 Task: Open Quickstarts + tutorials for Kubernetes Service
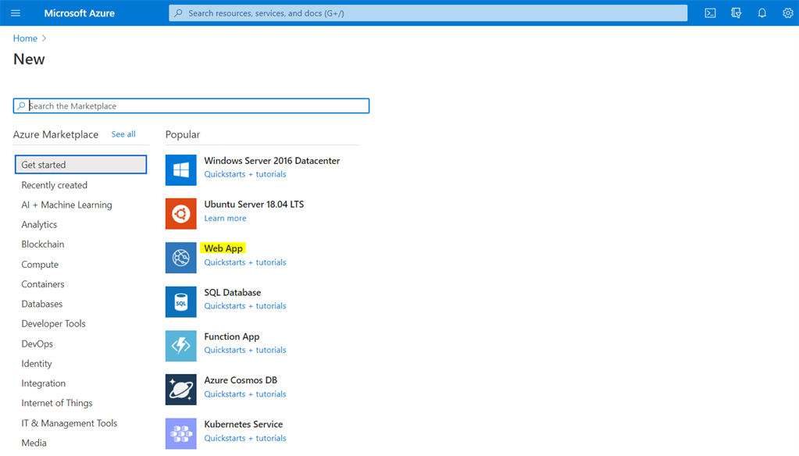point(245,438)
